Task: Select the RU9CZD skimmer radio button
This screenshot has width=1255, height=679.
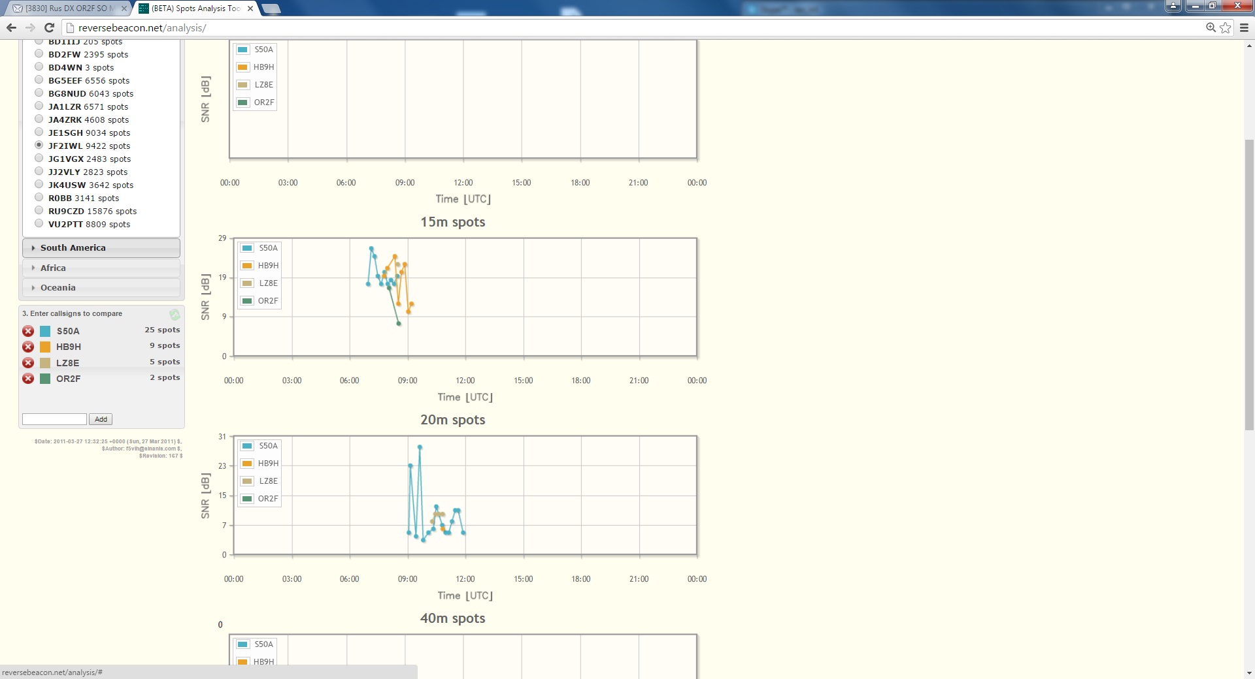Action: (39, 210)
